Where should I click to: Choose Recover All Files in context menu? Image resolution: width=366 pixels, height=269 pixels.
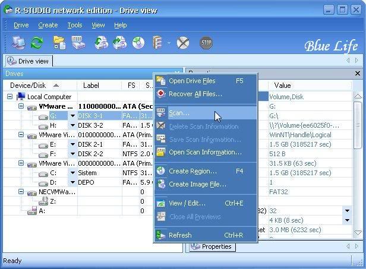[206, 94]
